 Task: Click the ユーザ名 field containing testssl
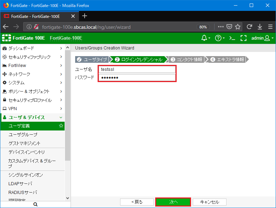[x=137, y=69]
